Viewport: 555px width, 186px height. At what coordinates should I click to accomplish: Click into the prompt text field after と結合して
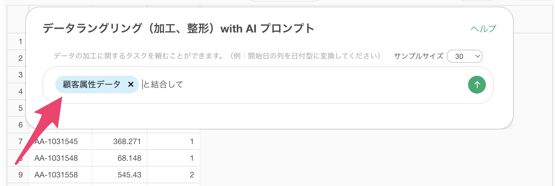(x=303, y=84)
